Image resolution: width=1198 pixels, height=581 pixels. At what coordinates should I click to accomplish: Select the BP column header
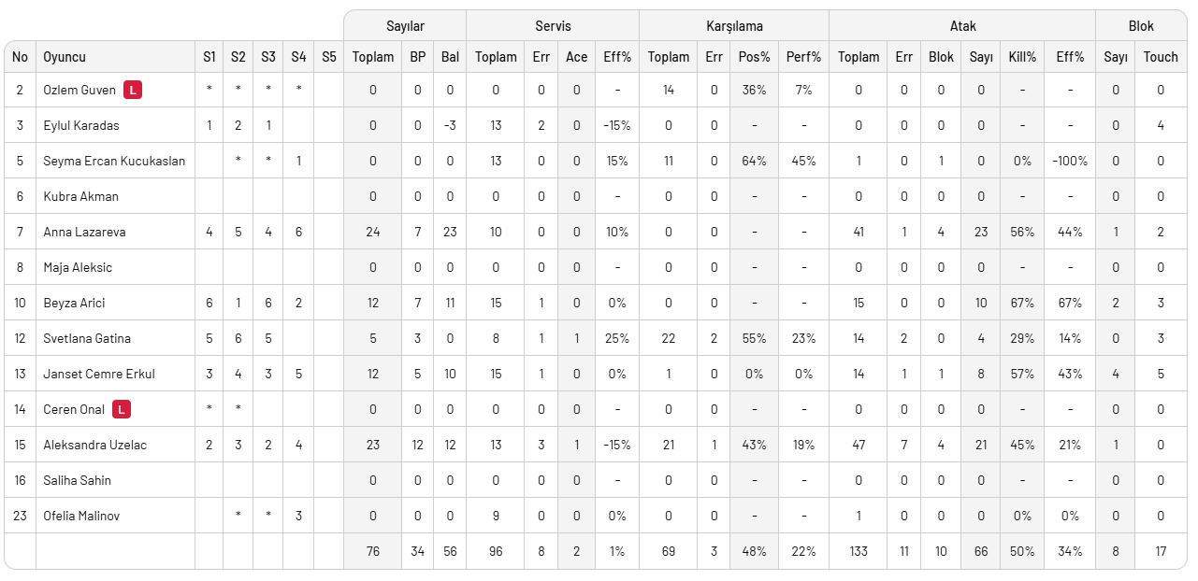pyautogui.click(x=418, y=57)
